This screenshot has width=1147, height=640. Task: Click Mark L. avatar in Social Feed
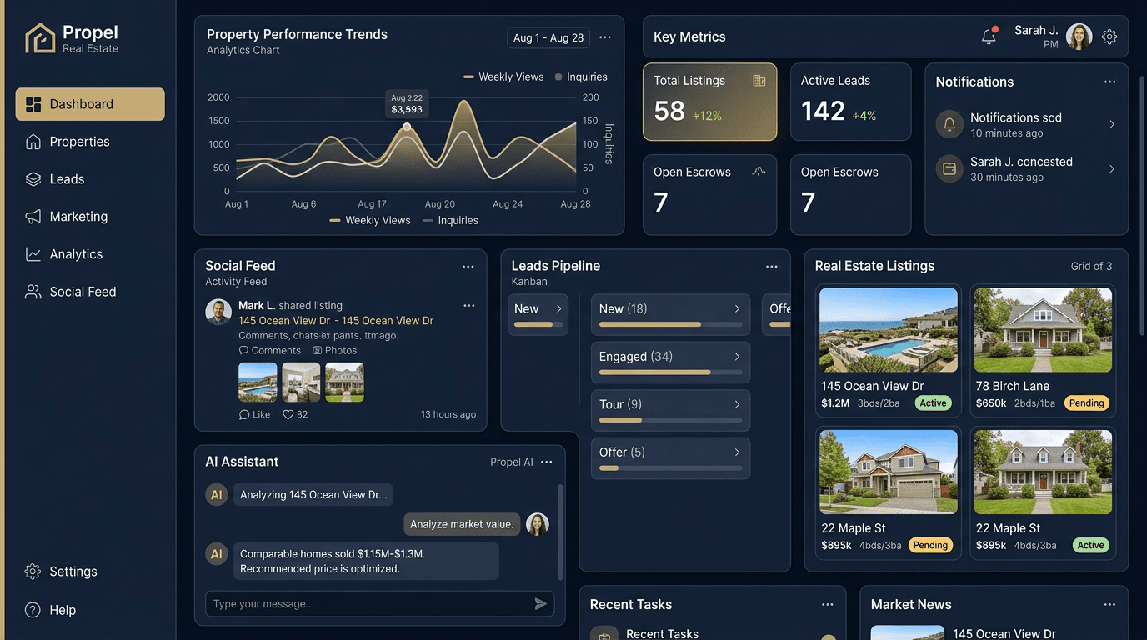click(218, 312)
